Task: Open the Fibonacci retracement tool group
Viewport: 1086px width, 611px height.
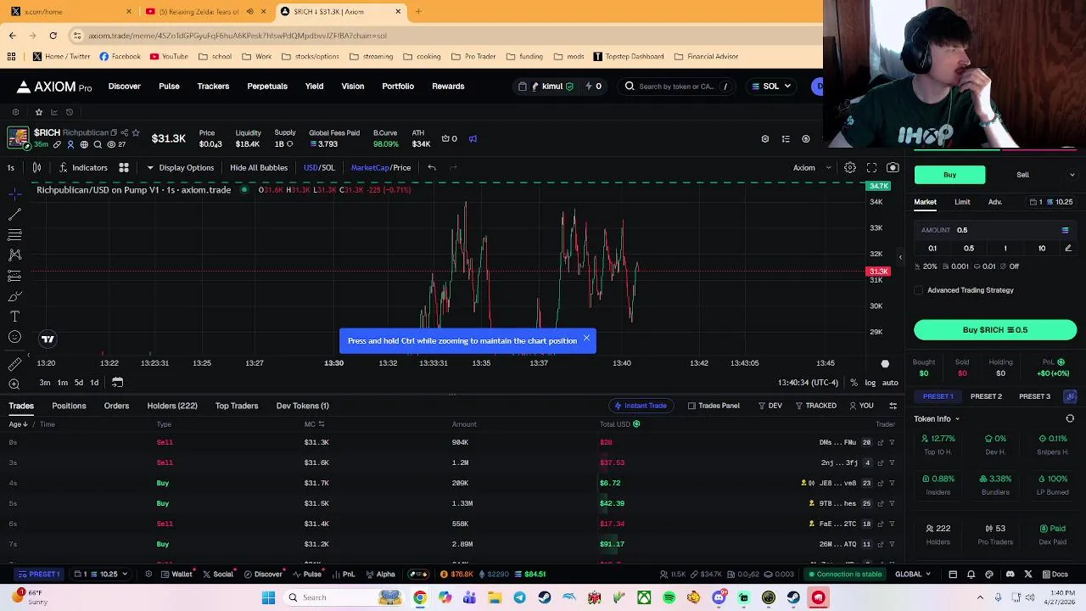Action: [14, 234]
